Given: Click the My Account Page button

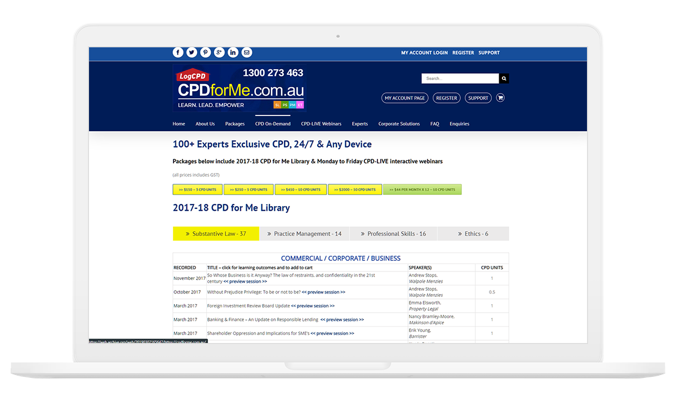Looking at the screenshot, I should [404, 98].
